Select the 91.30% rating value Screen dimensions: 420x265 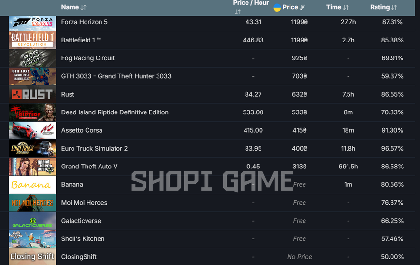pyautogui.click(x=392, y=130)
